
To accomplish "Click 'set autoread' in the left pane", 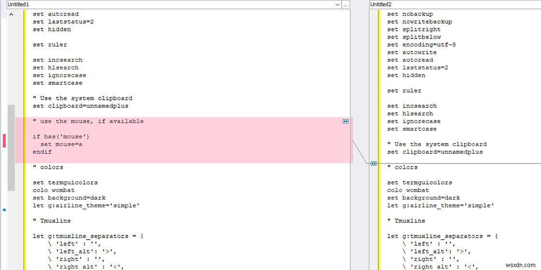I will click(x=56, y=14).
